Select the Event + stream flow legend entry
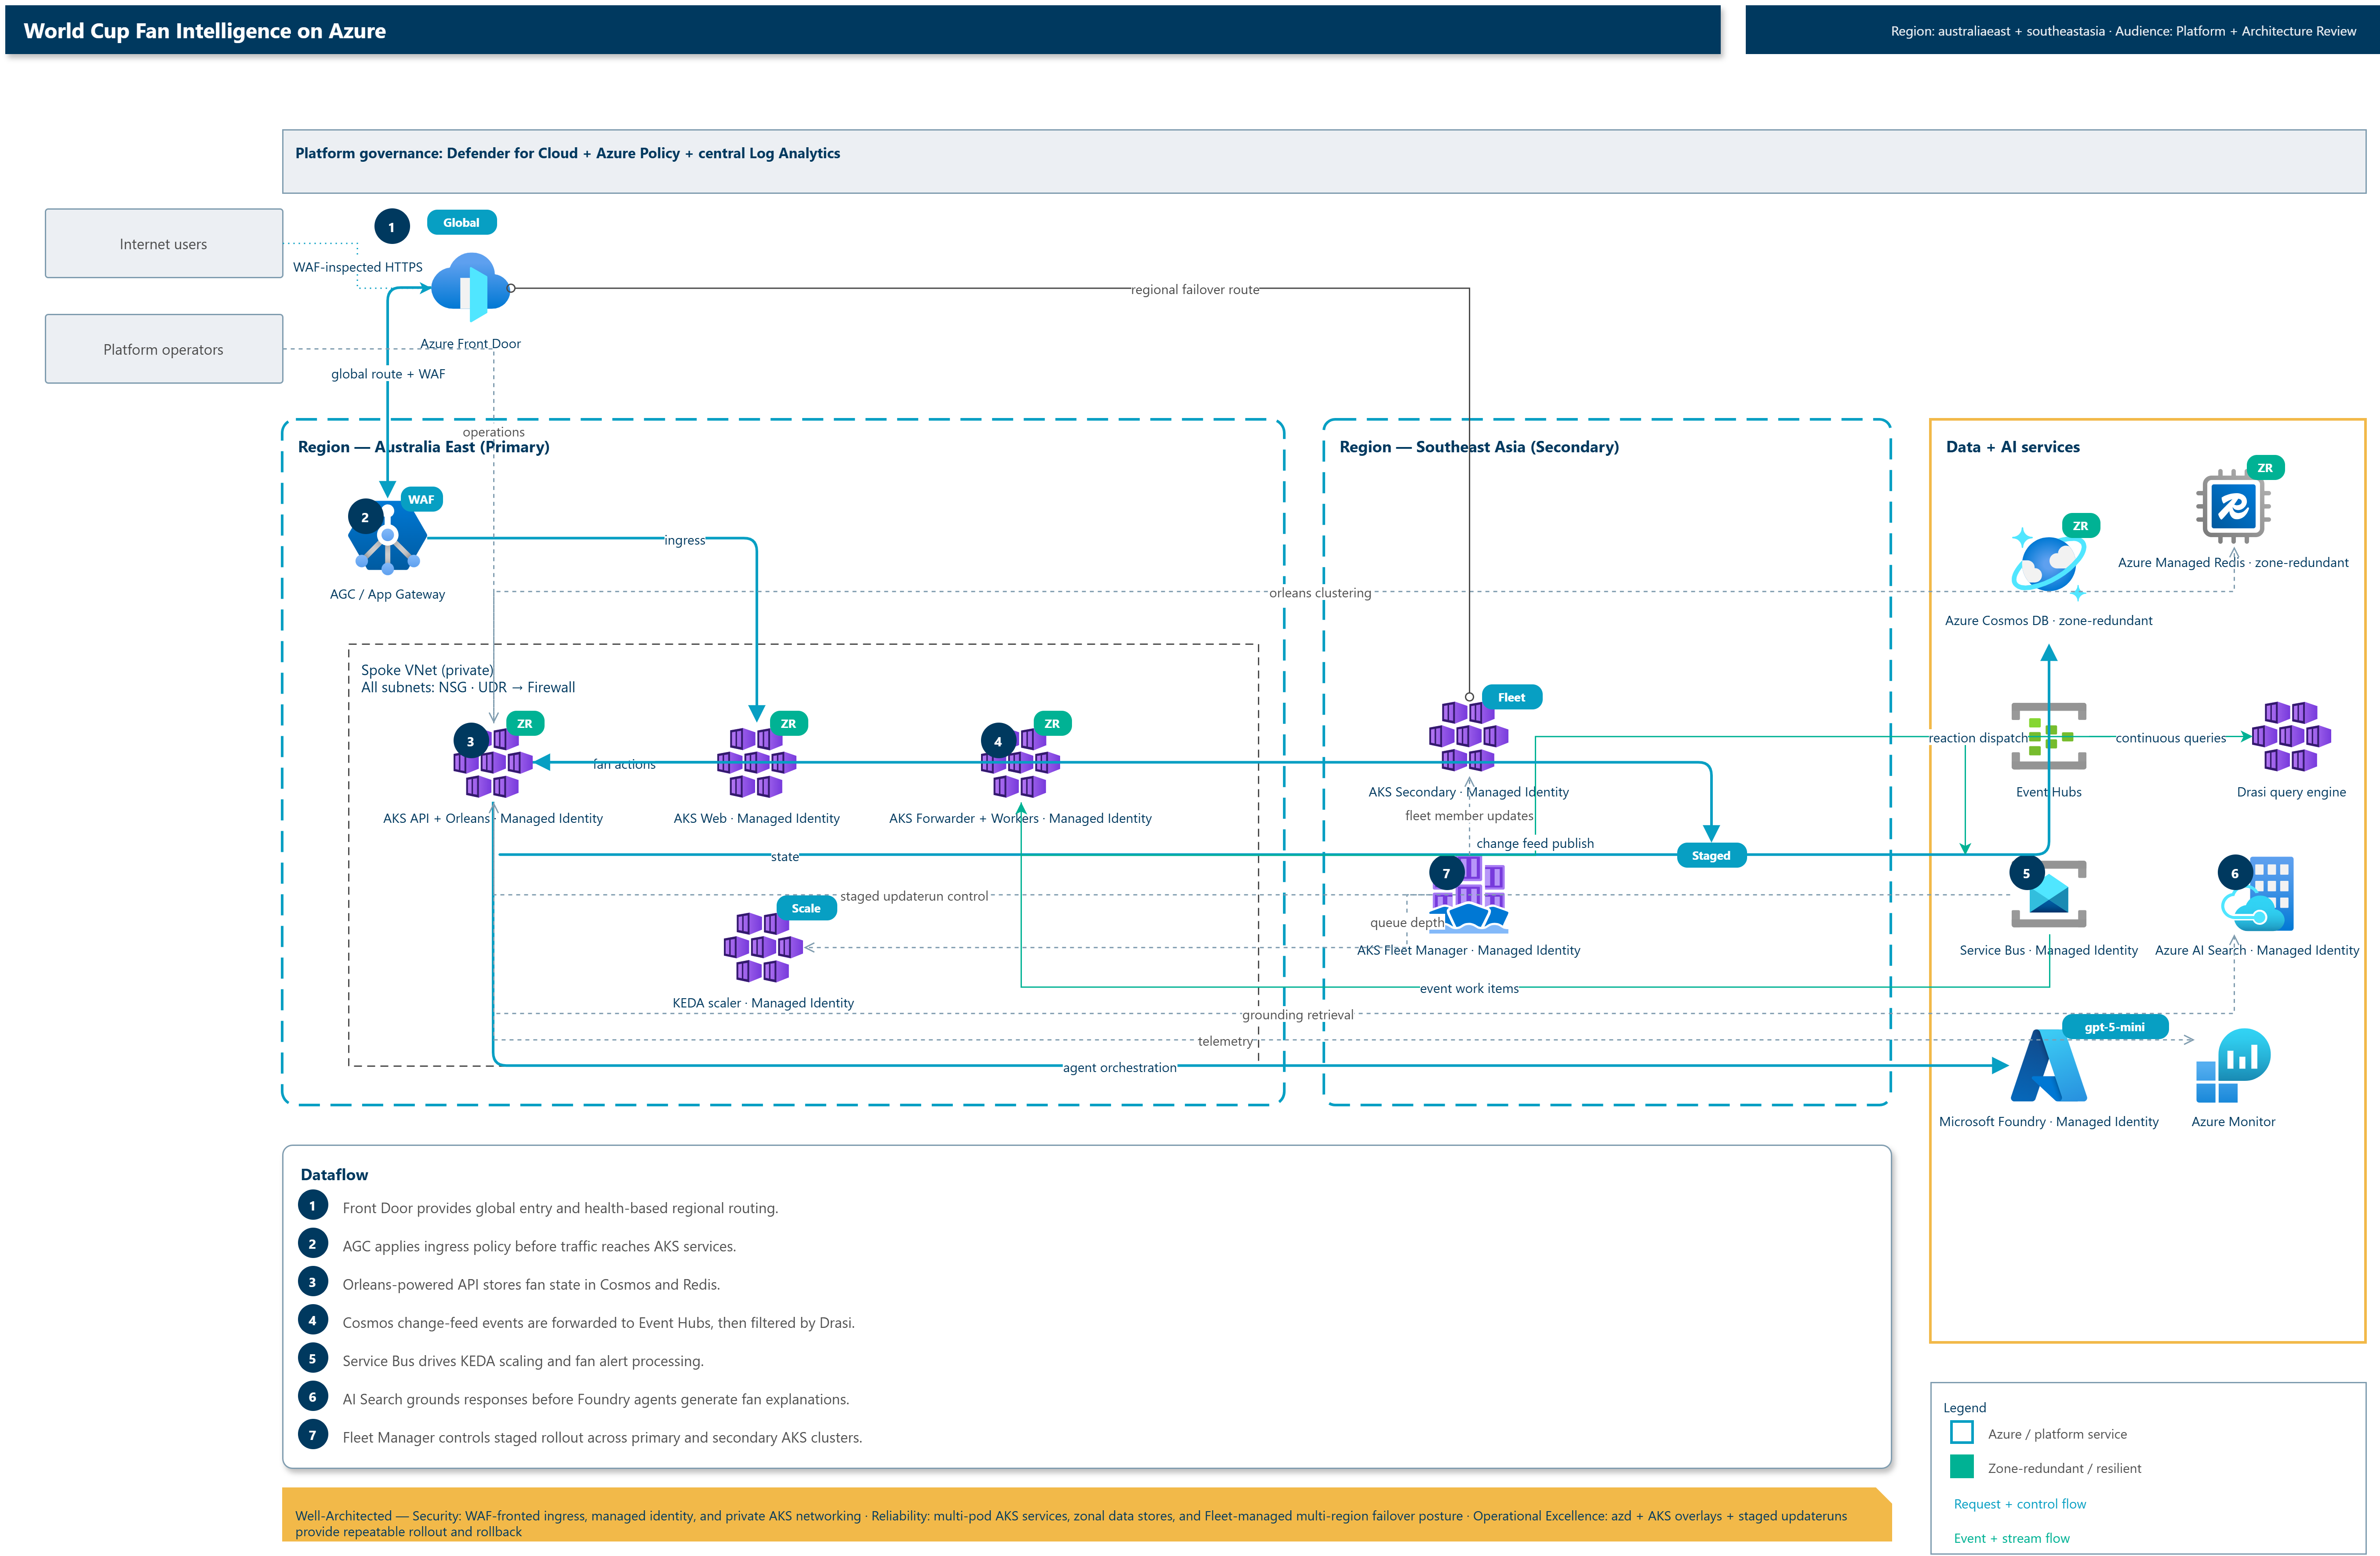2380x1556 pixels. (2012, 1538)
